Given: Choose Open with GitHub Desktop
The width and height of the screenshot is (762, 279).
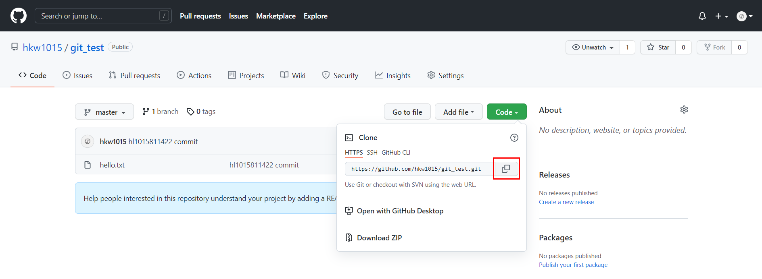Looking at the screenshot, I should point(400,211).
